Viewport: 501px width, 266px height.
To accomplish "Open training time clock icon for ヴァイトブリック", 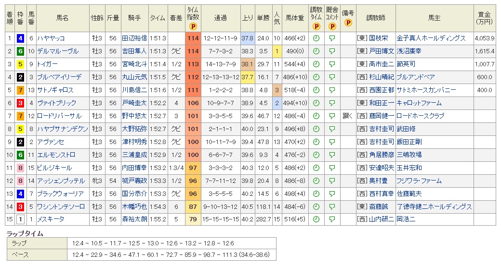I will (x=316, y=103).
